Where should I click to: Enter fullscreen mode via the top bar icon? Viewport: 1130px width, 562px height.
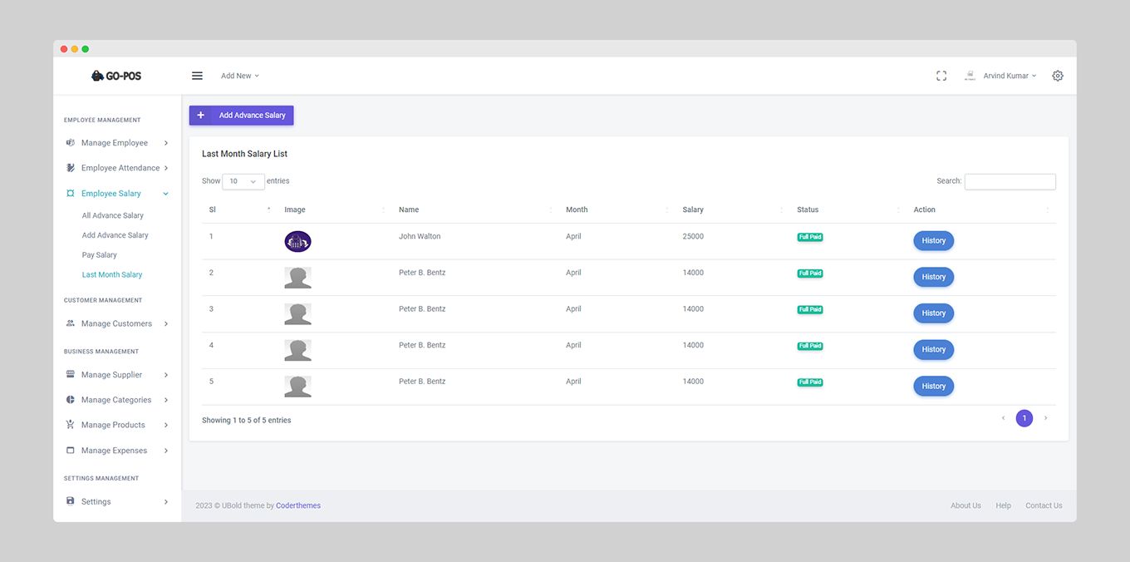click(941, 76)
